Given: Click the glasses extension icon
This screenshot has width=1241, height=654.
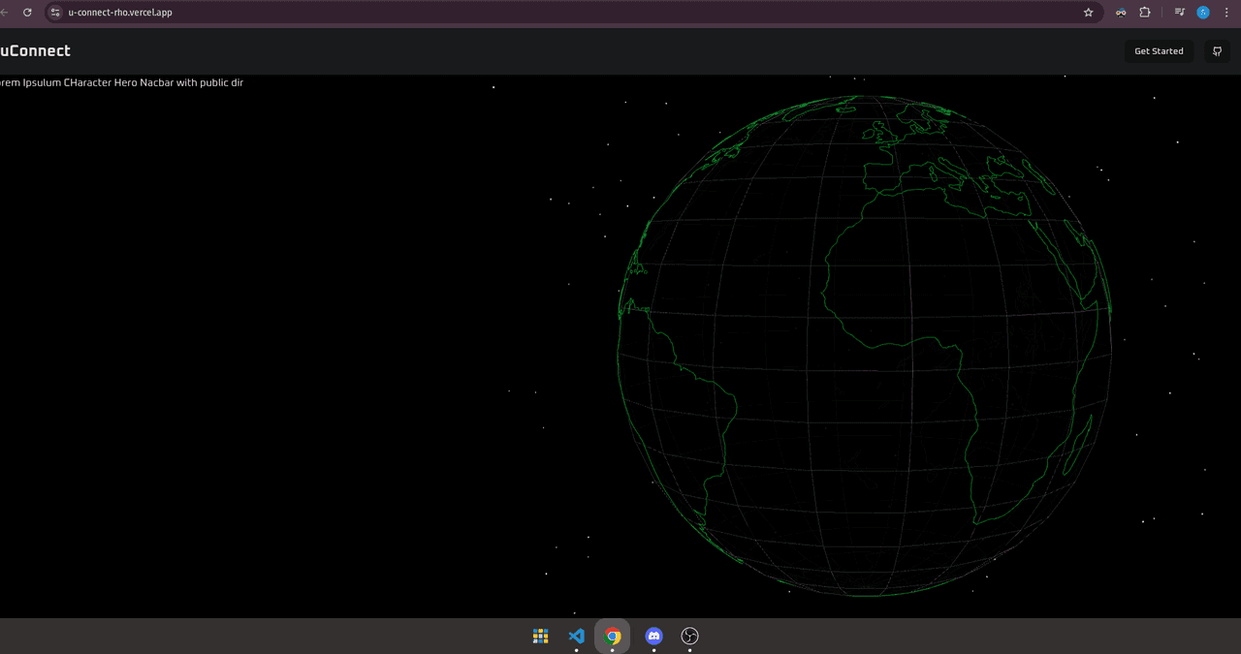Looking at the screenshot, I should [1121, 13].
